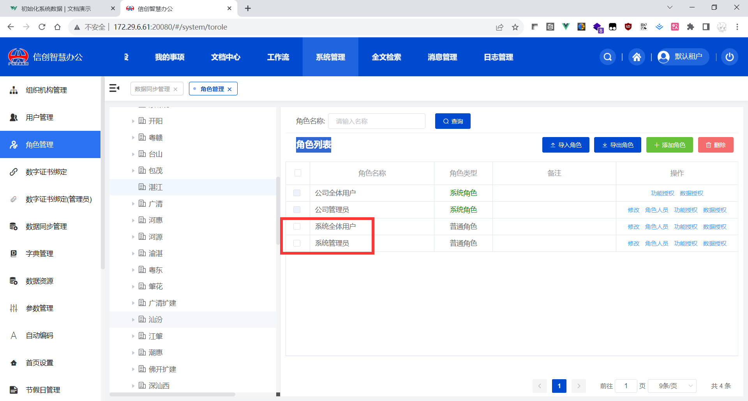The height and width of the screenshot is (401, 748).
Task: Toggle the select-all checkbox in table header
Action: (x=298, y=173)
